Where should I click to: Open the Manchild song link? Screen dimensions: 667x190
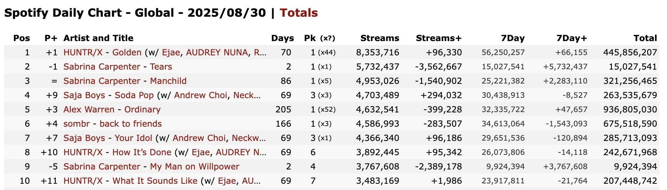(168, 81)
